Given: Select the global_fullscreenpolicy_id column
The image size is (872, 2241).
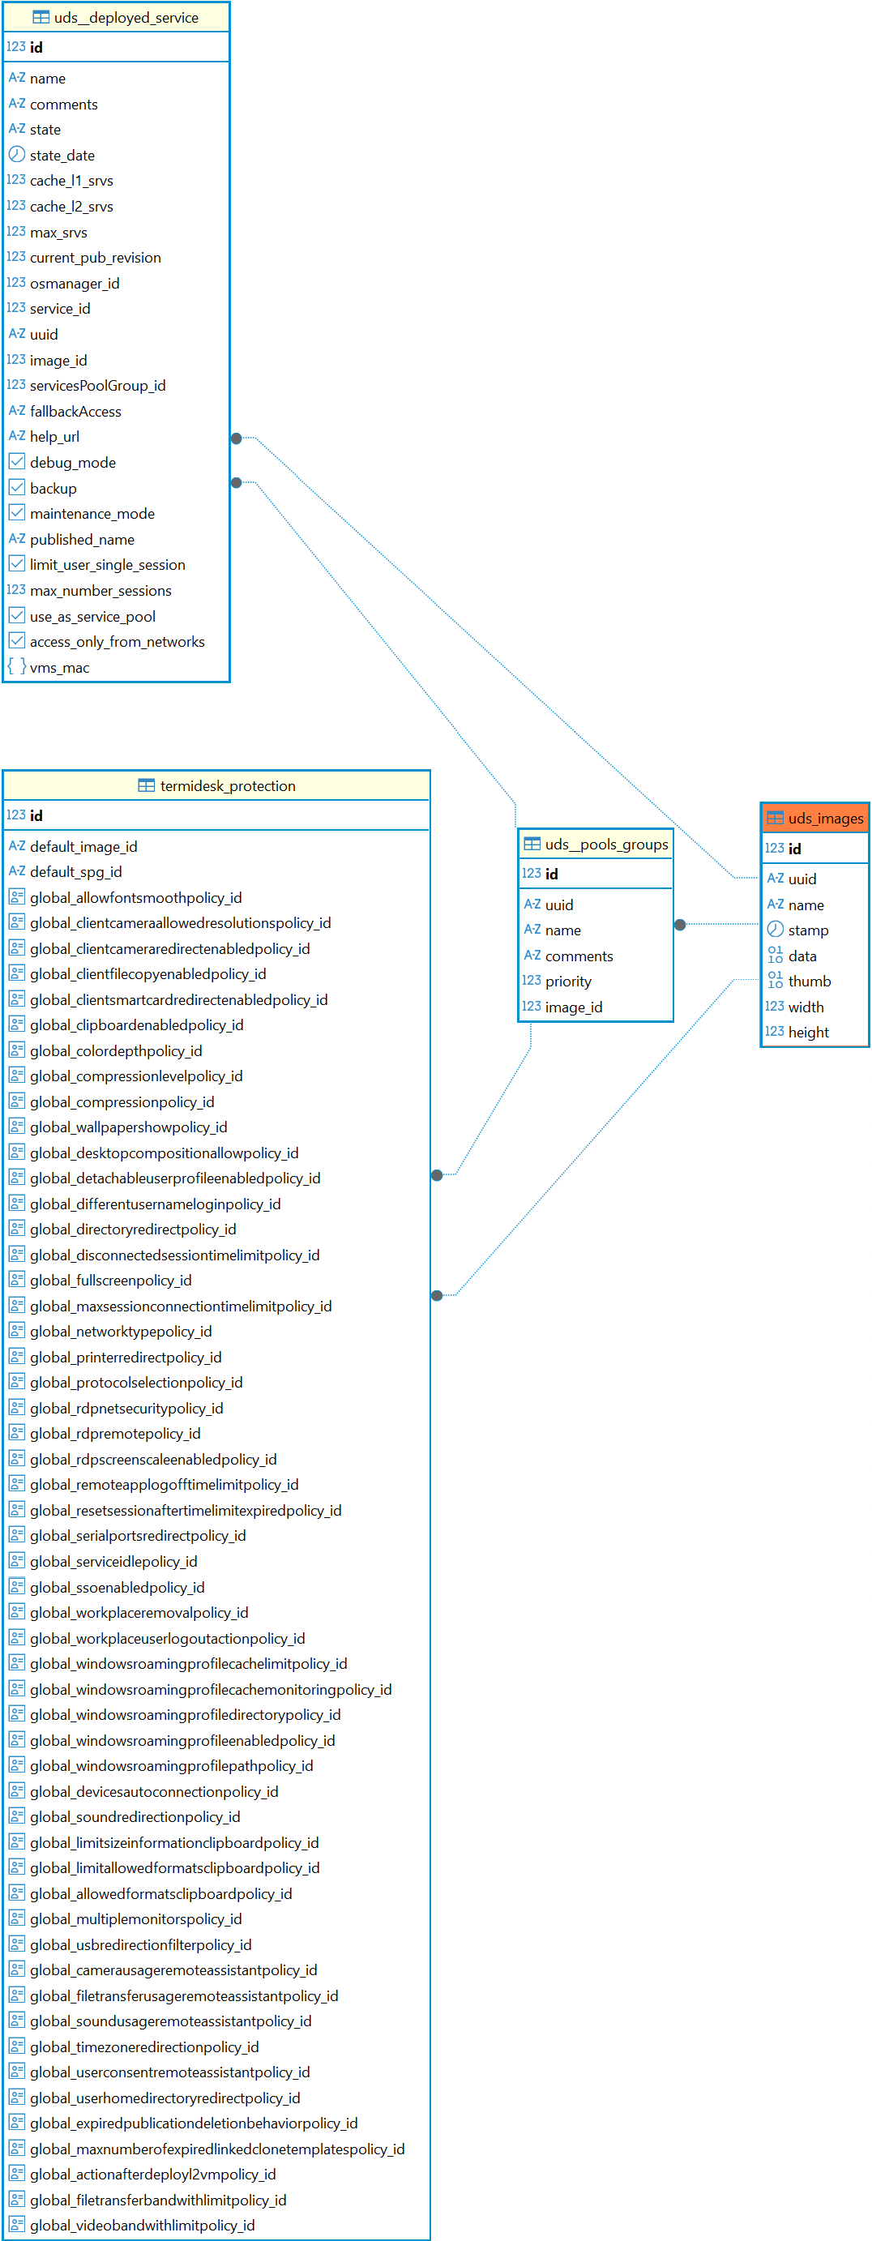Looking at the screenshot, I should pos(110,1280).
